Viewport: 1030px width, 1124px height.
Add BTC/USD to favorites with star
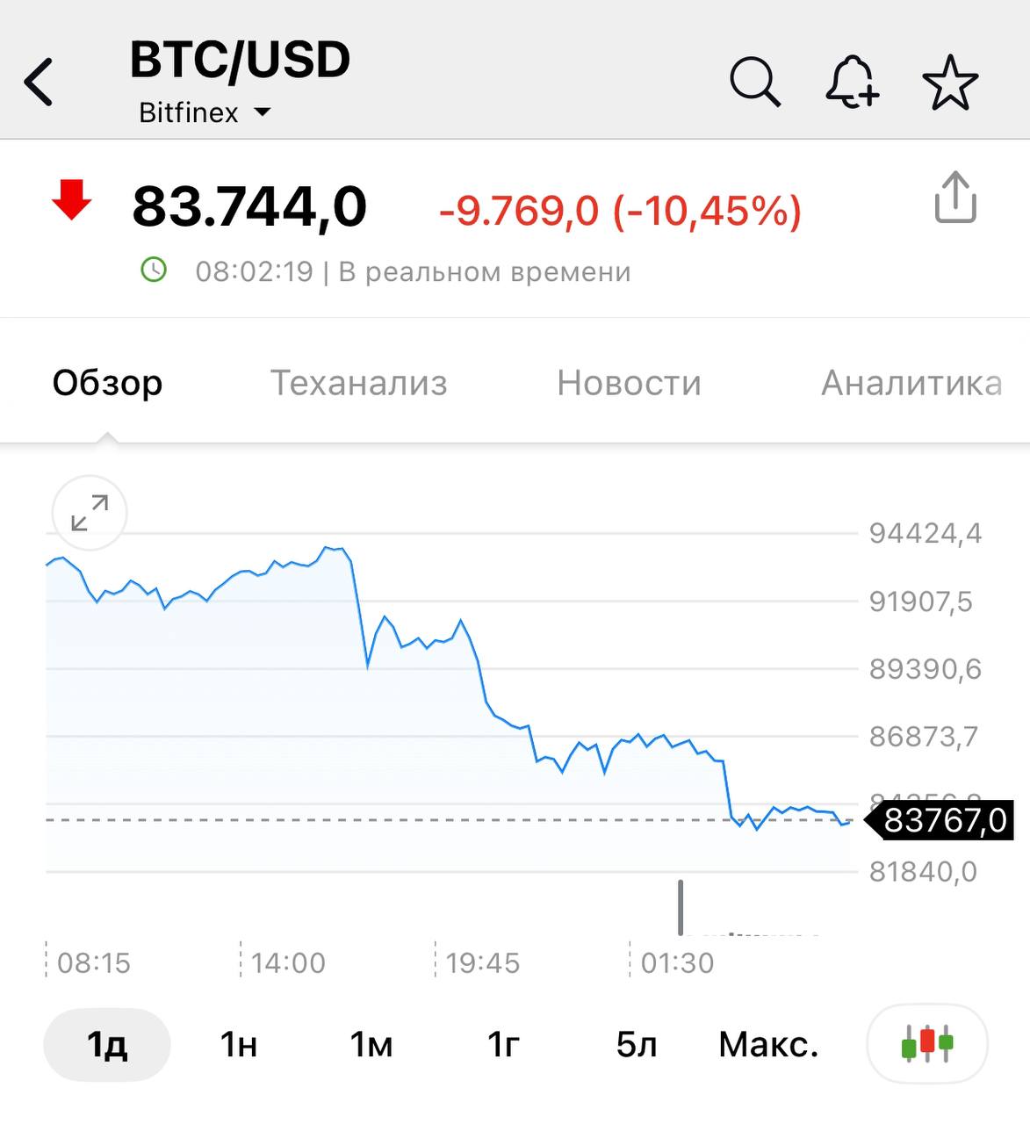[x=950, y=83]
